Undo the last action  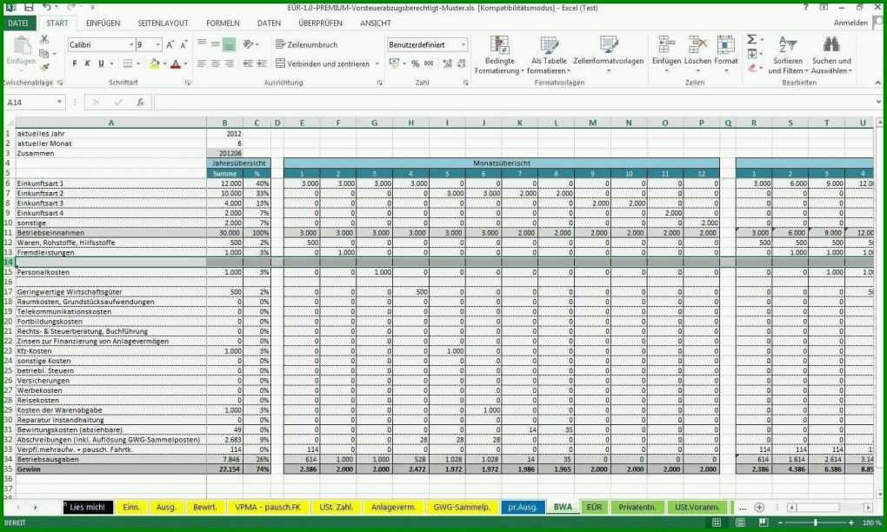[x=47, y=7]
